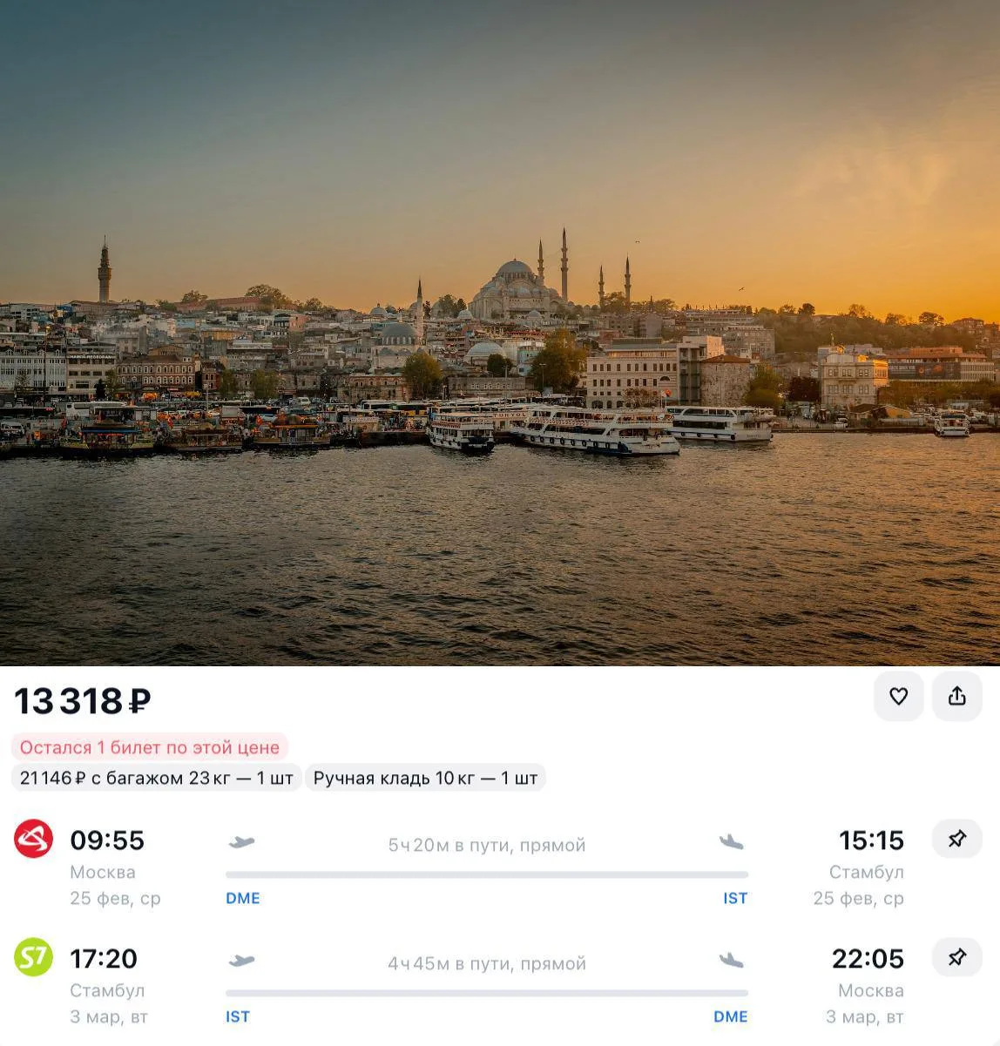Click the return flight takeoff plane icon
The image size is (1000, 1046).
241,961
